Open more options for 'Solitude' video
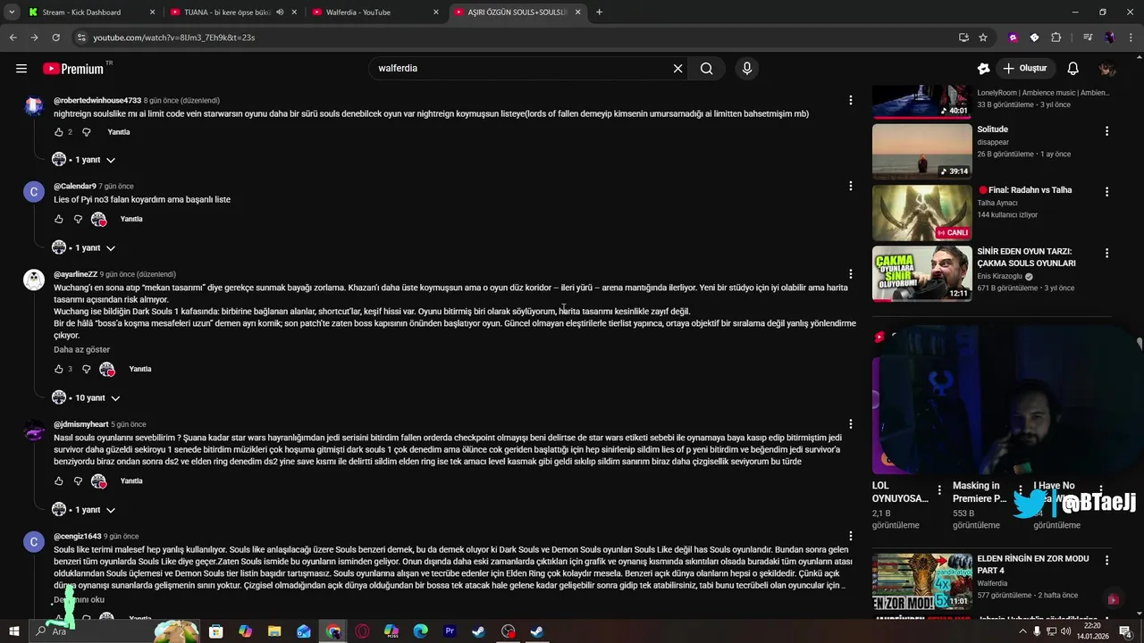This screenshot has height=643, width=1144. pos(1106,130)
